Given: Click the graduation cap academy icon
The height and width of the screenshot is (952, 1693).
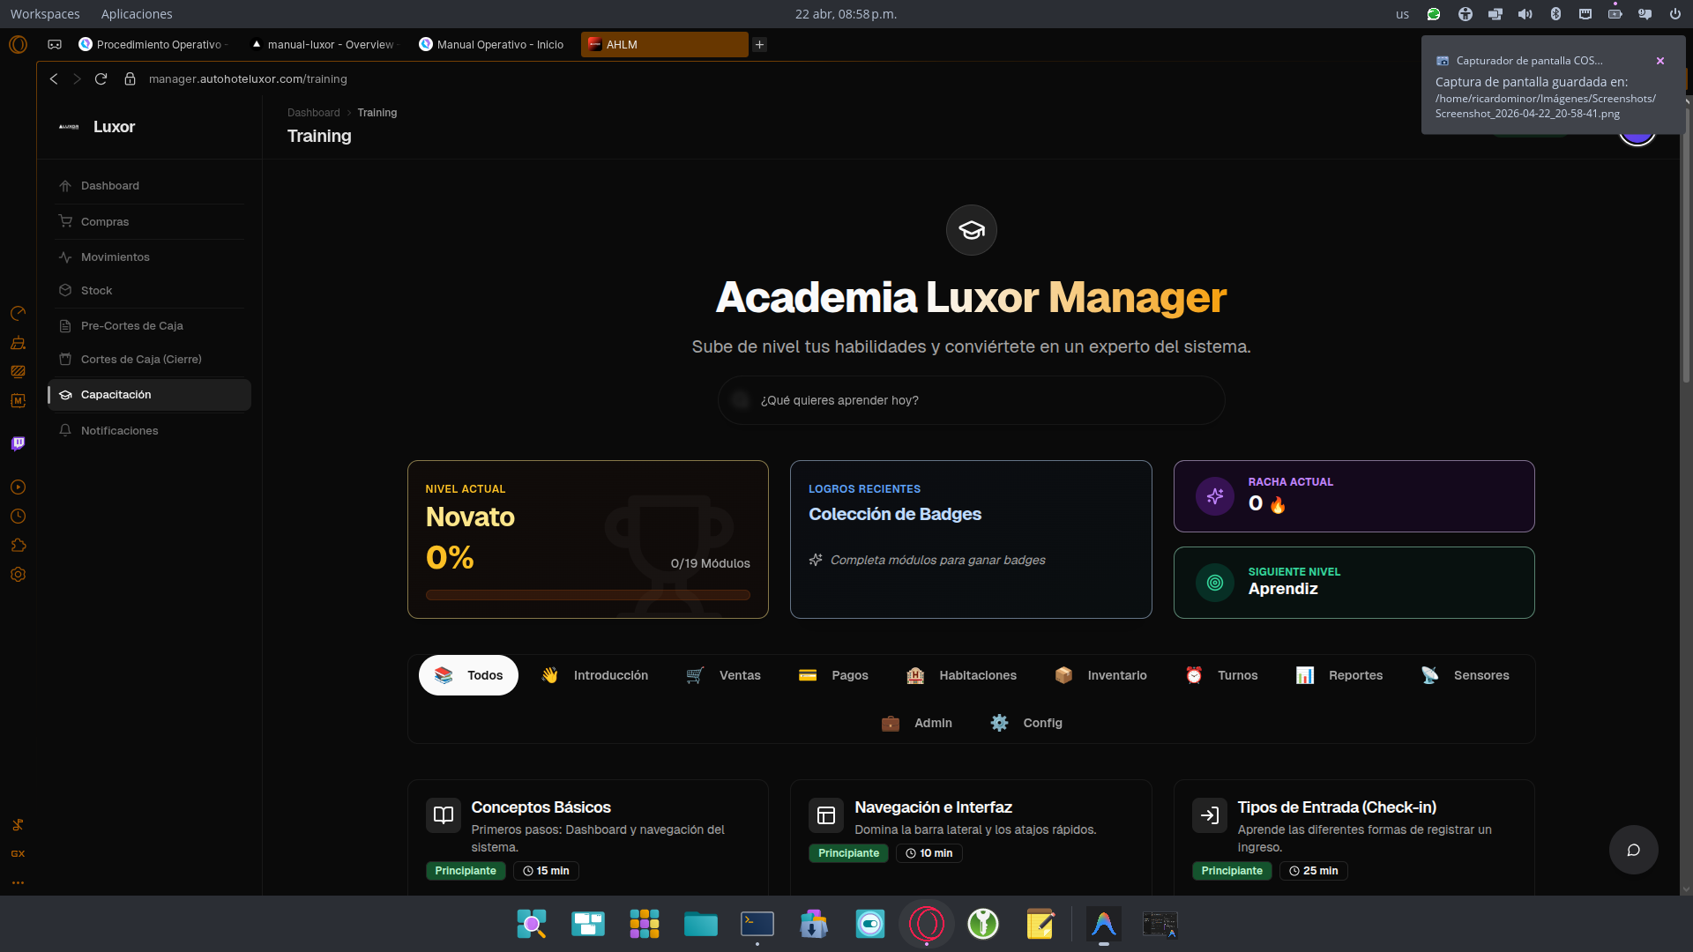Looking at the screenshot, I should 972,230.
